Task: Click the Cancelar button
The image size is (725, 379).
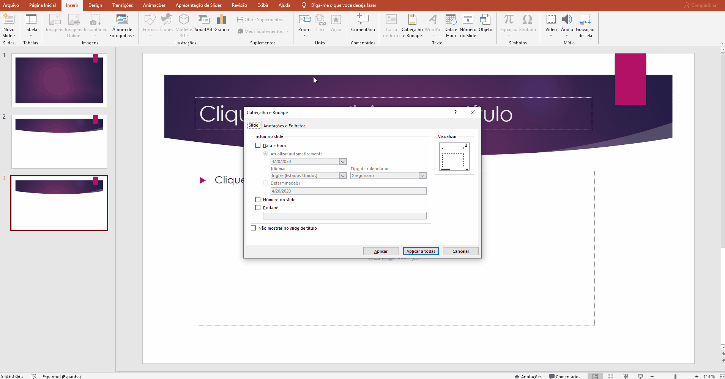Action: (x=460, y=251)
